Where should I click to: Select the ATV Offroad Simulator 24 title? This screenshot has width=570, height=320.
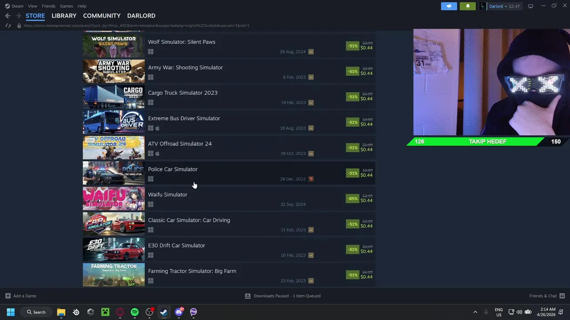[180, 144]
